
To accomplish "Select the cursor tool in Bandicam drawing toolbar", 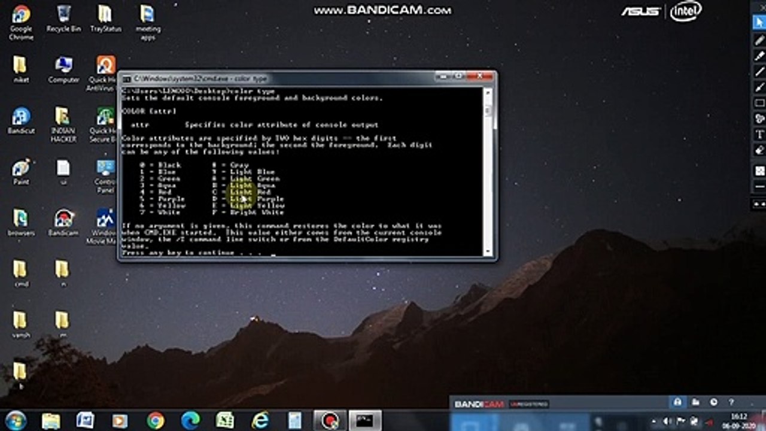I will point(759,23).
